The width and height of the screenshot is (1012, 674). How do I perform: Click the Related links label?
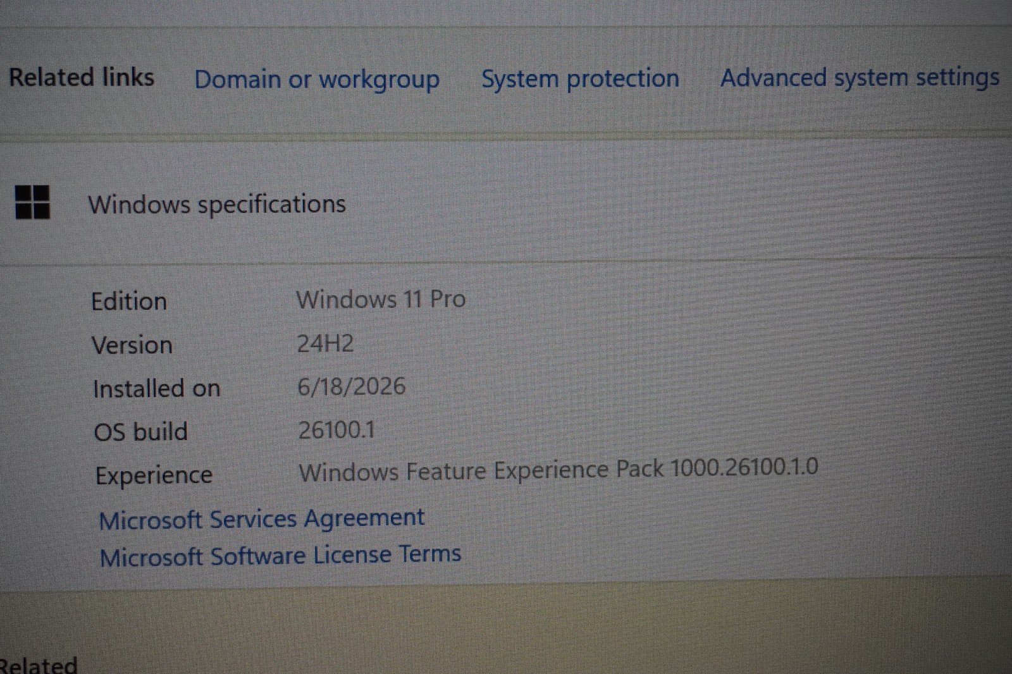82,77
